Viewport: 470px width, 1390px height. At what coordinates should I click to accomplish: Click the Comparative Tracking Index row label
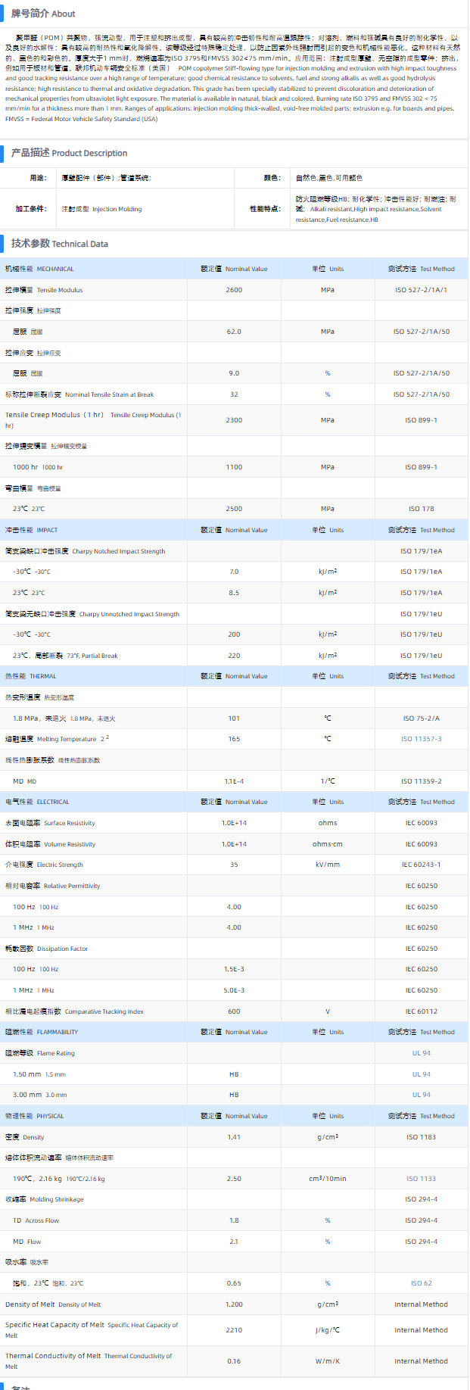point(74,1011)
